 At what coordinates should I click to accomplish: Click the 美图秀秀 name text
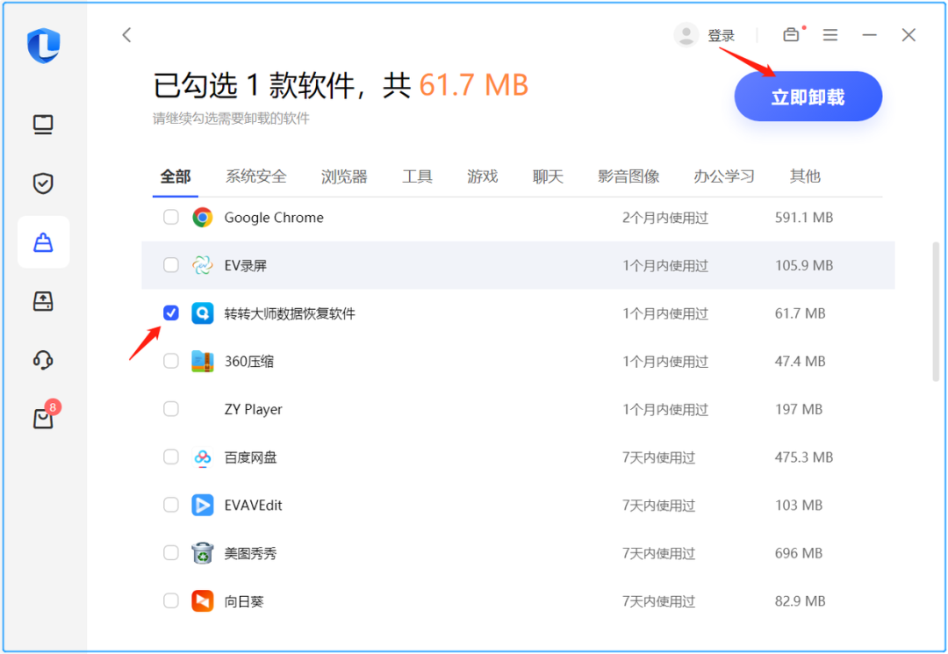coord(250,553)
